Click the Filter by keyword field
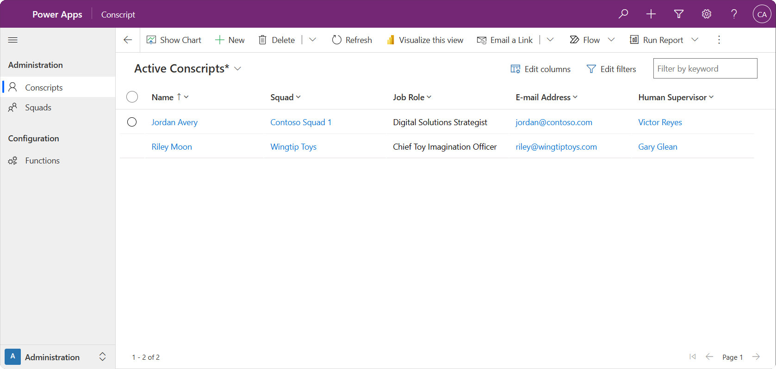The image size is (776, 369). [705, 68]
